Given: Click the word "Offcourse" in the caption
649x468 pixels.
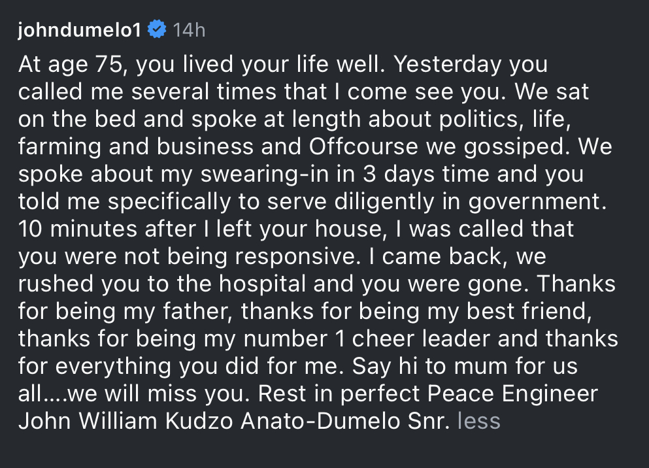Looking at the screenshot, I should click(x=363, y=146).
